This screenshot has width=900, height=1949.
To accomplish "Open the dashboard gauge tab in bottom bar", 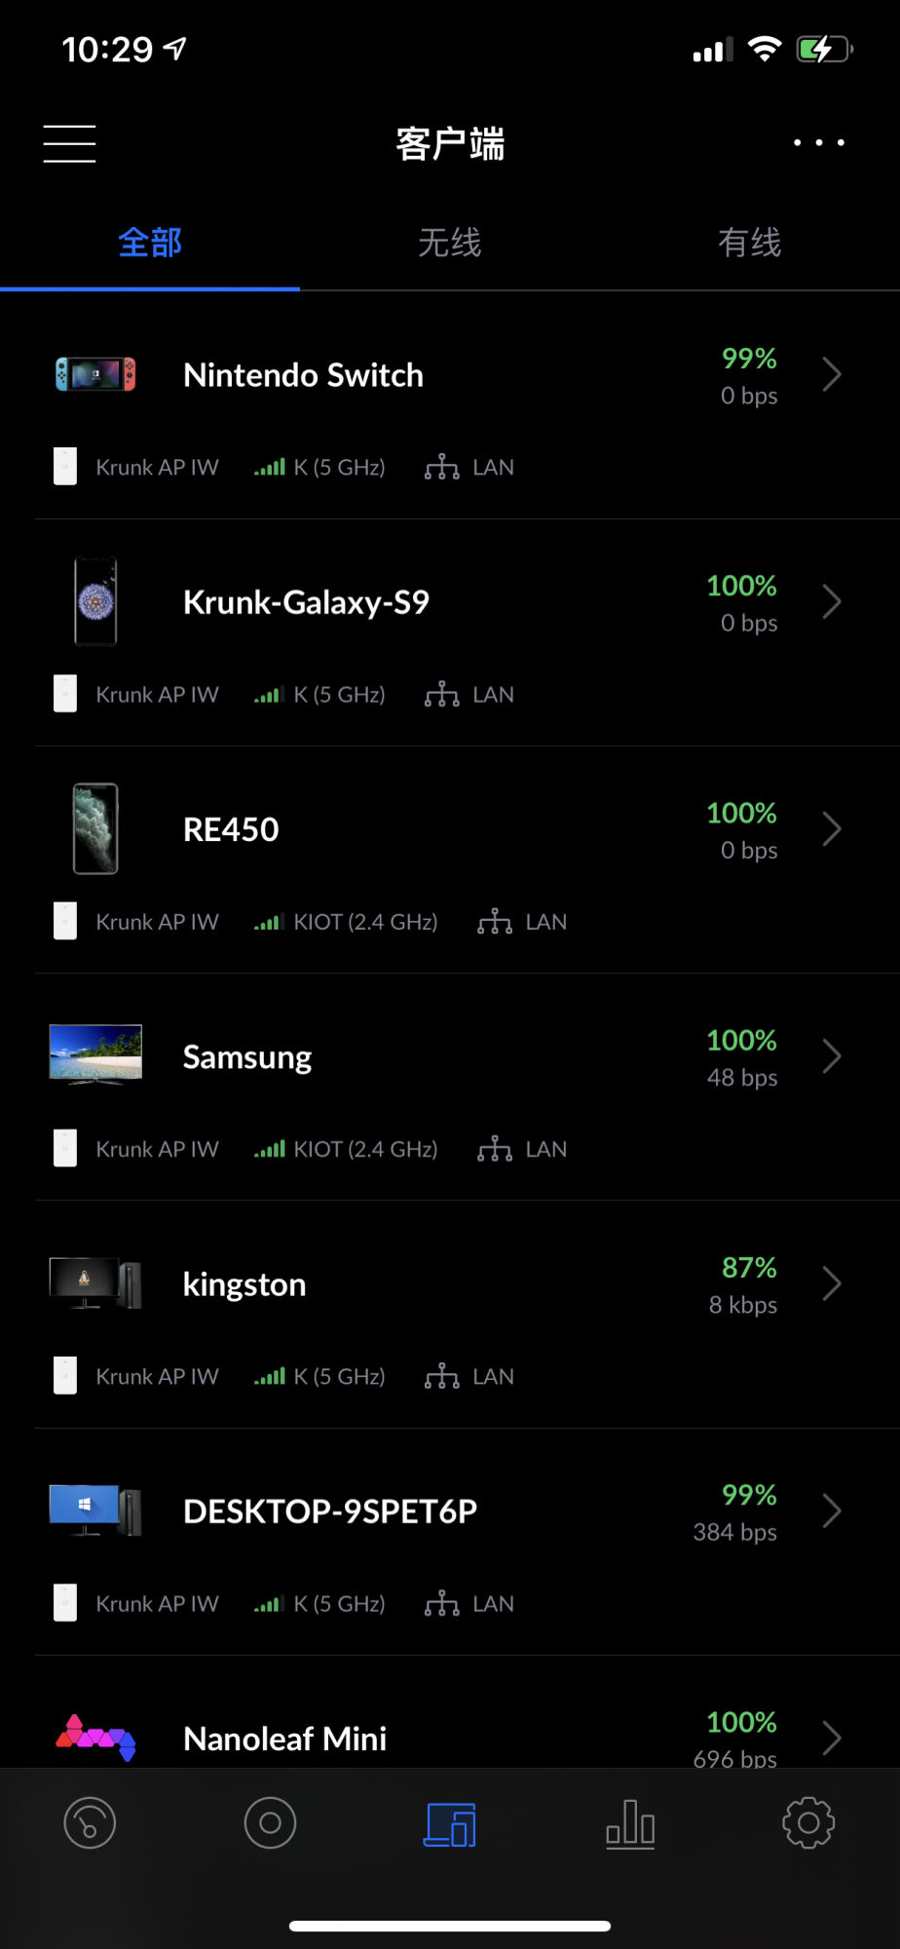I will click(90, 1823).
